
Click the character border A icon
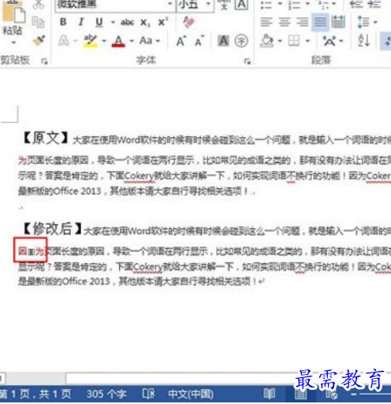[241, 5]
